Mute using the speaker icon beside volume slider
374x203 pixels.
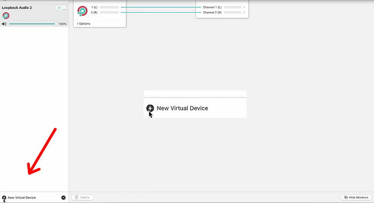(x=4, y=24)
